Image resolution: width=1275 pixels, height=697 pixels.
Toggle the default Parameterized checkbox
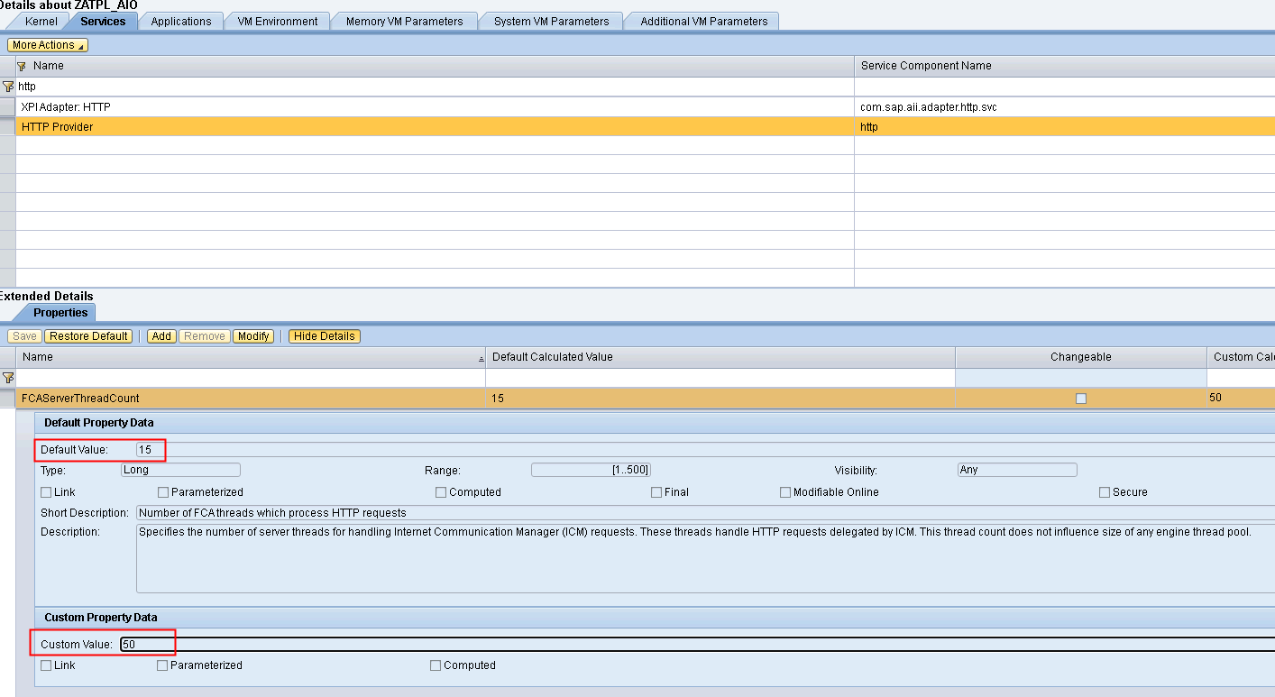point(163,492)
